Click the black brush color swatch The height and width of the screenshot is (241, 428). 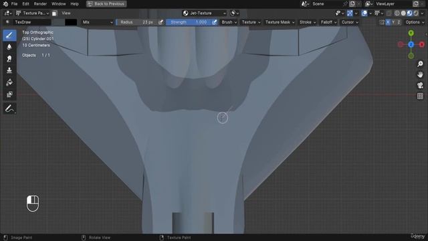pyautogui.click(x=71, y=22)
